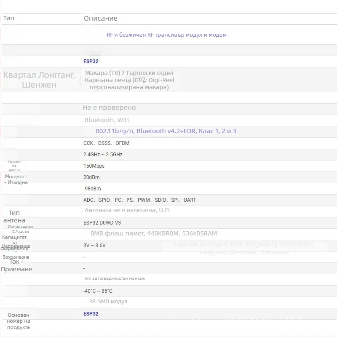Open the RF и безжичен RF трансивър модул link
This screenshot has height=337, width=337.
(x=166, y=35)
